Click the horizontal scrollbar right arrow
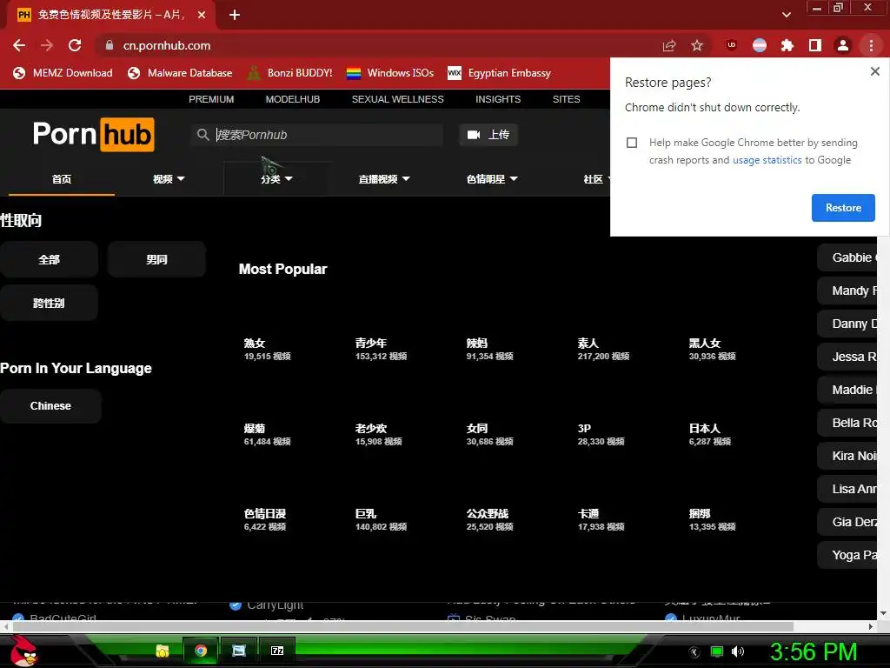Viewport: 890px width, 668px height. coord(871,626)
